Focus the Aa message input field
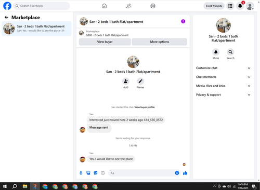Screen dimensions: 260x190 coord(142,173)
